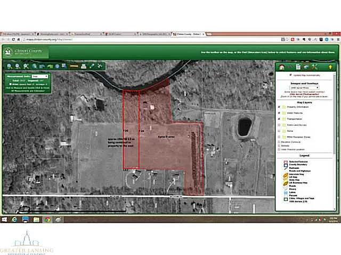Screen dimensions: 341x255
Task: Open the home icon in side panel
Action: (282, 66)
